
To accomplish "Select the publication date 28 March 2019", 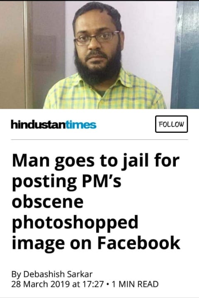I will coord(40,284).
